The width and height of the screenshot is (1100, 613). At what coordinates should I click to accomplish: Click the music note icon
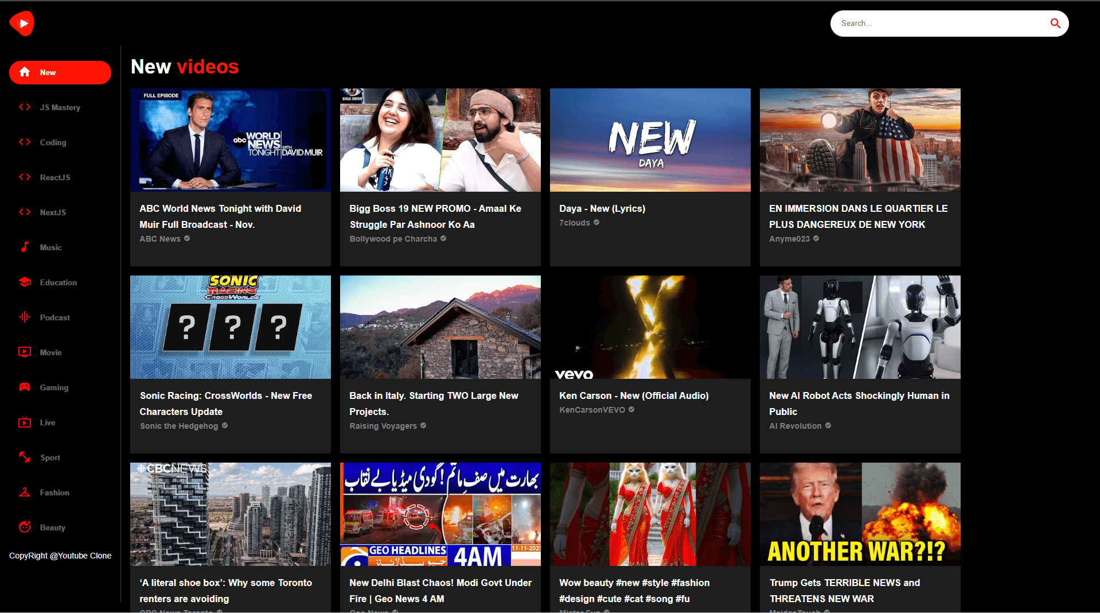pos(25,247)
